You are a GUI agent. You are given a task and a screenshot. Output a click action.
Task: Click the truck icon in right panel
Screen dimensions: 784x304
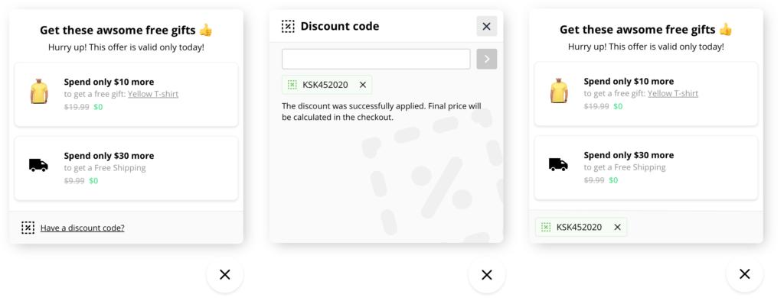tap(558, 164)
